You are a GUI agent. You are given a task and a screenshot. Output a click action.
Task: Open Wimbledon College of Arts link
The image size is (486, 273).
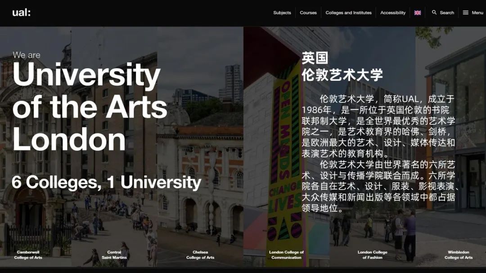pos(459,255)
